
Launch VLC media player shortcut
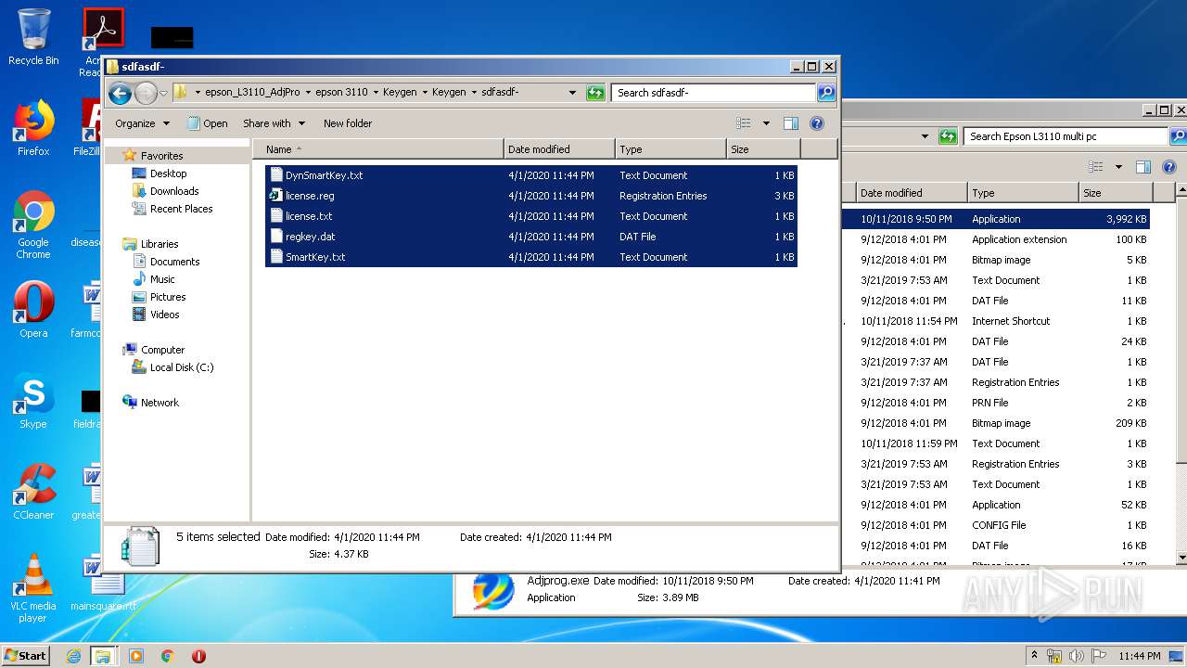(x=33, y=589)
